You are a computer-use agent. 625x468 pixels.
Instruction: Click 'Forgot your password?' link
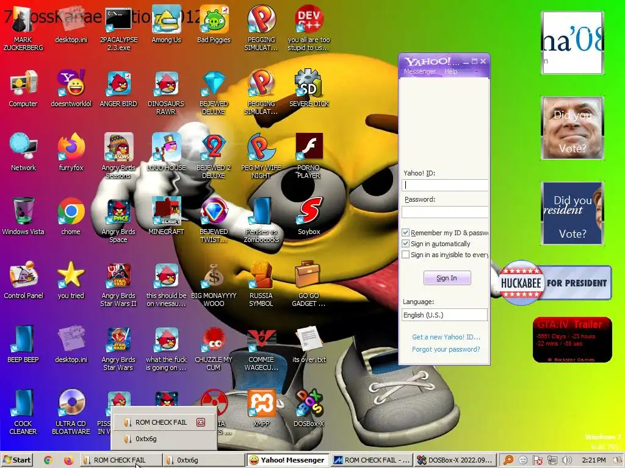[x=446, y=349]
